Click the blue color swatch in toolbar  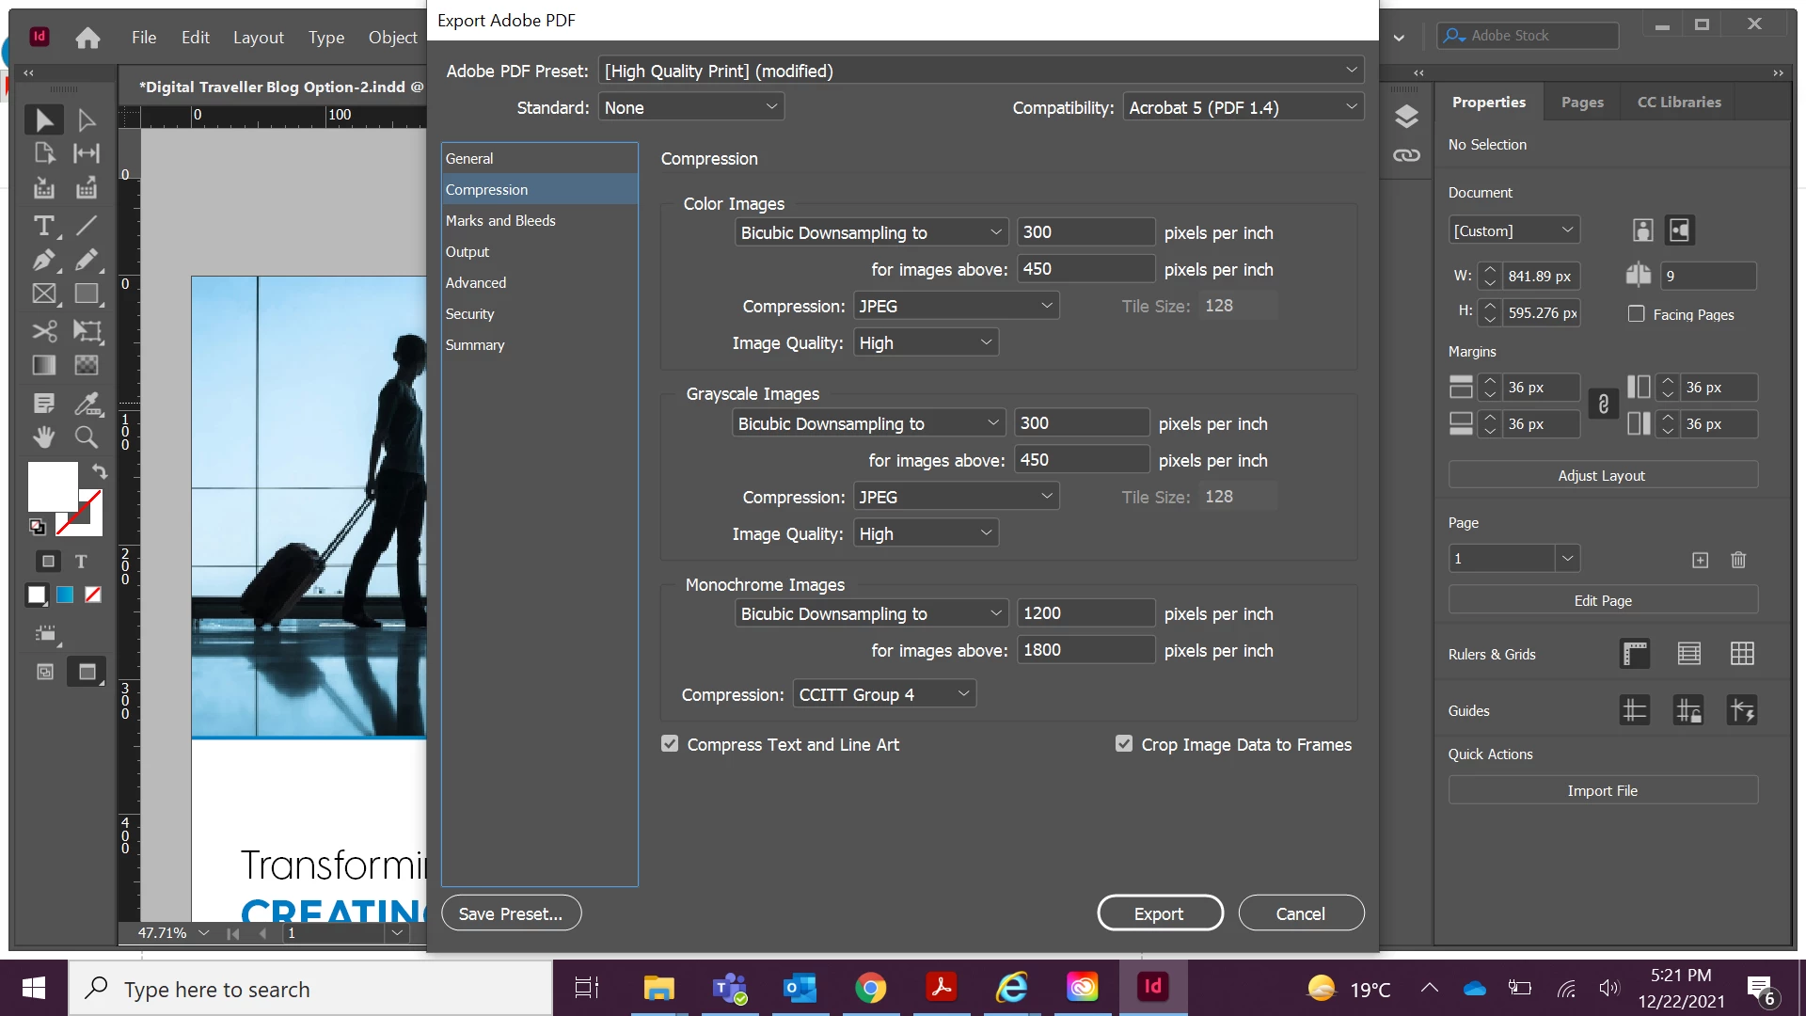(x=65, y=595)
